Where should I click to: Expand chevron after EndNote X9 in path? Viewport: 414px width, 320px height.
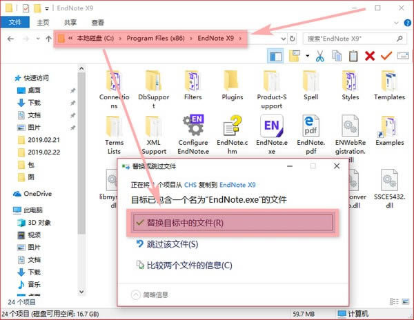240,39
